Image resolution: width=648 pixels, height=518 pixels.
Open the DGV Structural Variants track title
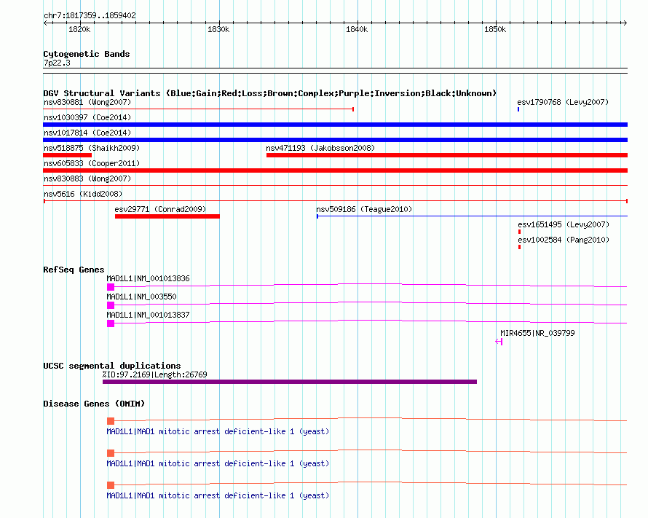pyautogui.click(x=269, y=93)
